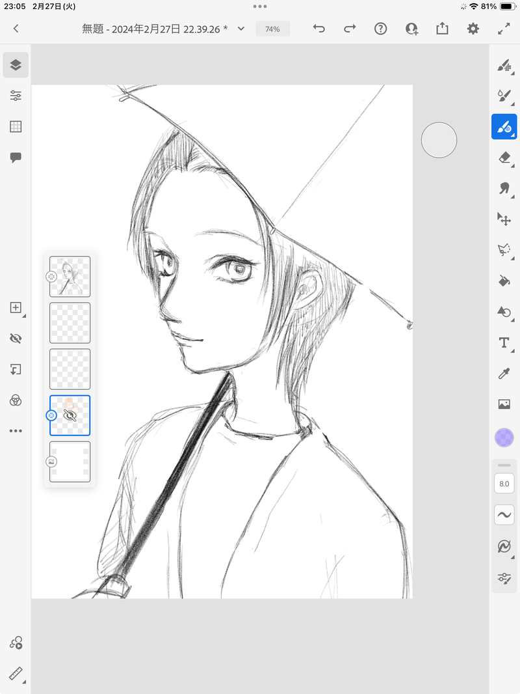Viewport: 520px width, 694px height.
Task: Select the Eraser tool
Action: (504, 158)
